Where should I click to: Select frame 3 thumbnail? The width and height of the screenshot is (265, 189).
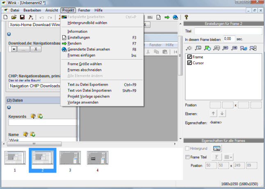pos(70,158)
